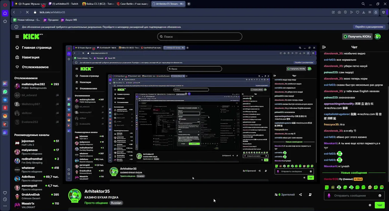
Task: Open Kick user avatar menu
Action: [x=378, y=37]
